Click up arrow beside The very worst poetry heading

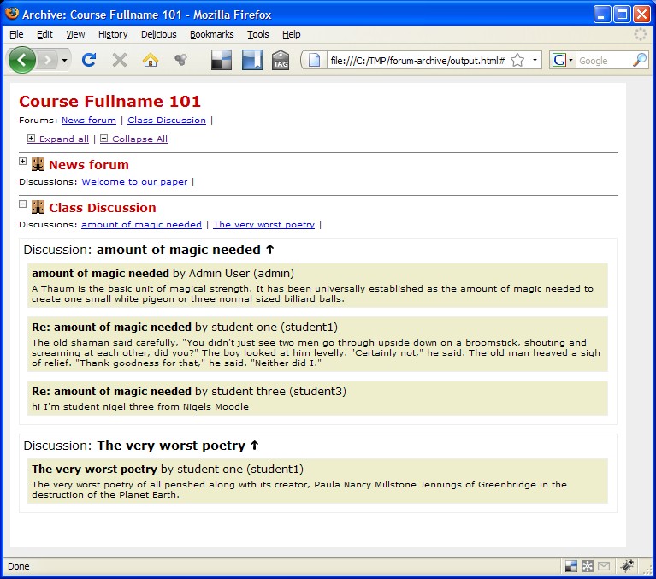tap(254, 445)
